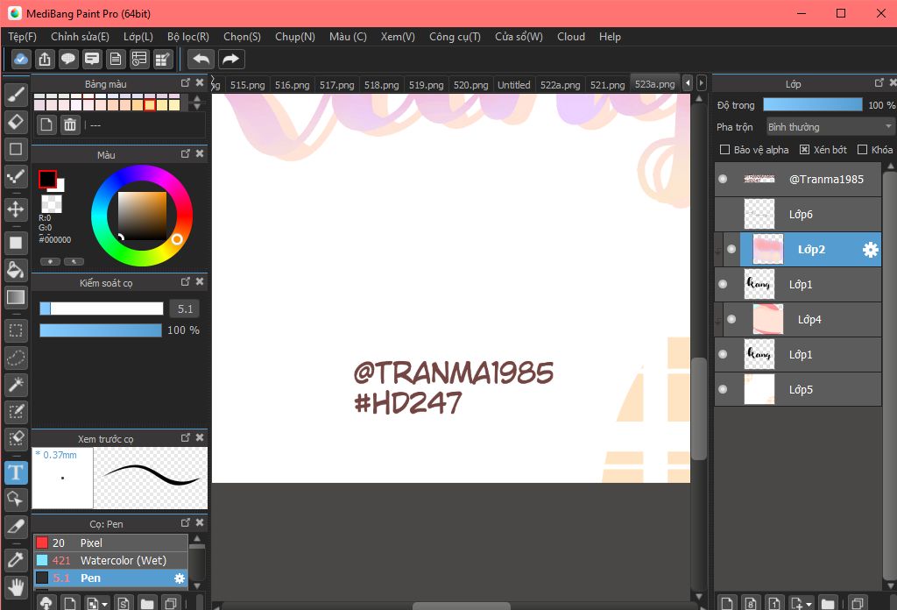Select the Magic Wand tool
Viewport: 897px width, 610px height.
pos(16,385)
